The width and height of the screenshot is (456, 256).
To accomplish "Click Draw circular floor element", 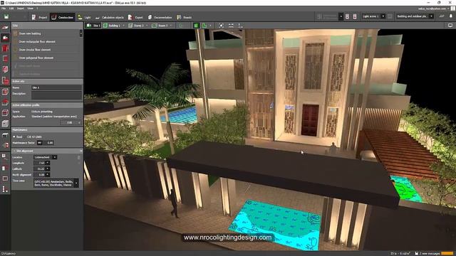I will coord(35,50).
